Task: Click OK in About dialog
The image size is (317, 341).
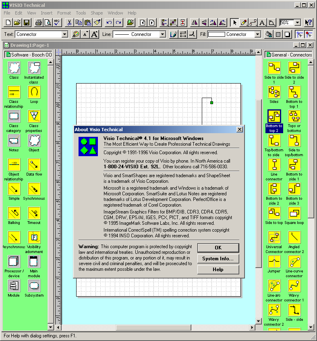Action: (x=218, y=248)
